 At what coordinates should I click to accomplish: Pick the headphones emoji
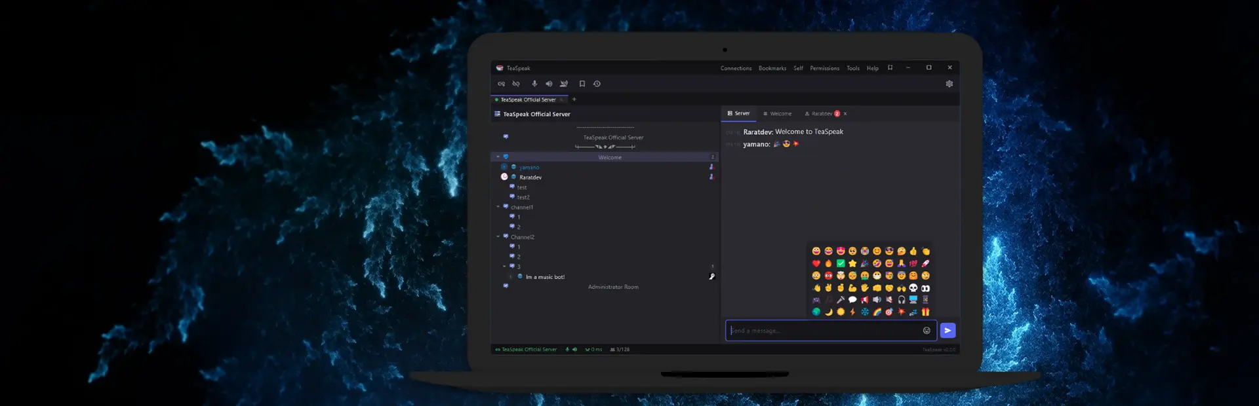coord(901,300)
